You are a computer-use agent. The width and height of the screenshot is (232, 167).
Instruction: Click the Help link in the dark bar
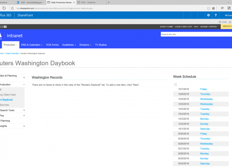pos(196,27)
